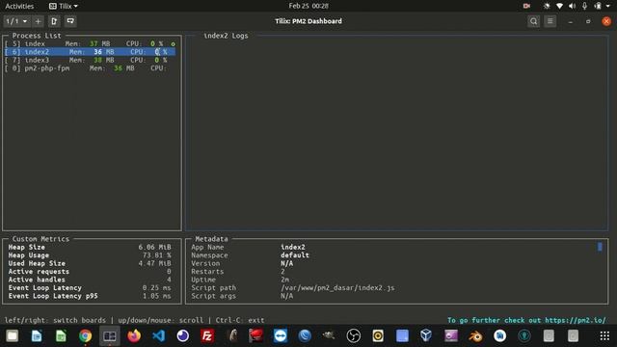Click the Script path /var/www/pm2_dasar/index2.js
This screenshot has width=617, height=347.
click(x=337, y=288)
